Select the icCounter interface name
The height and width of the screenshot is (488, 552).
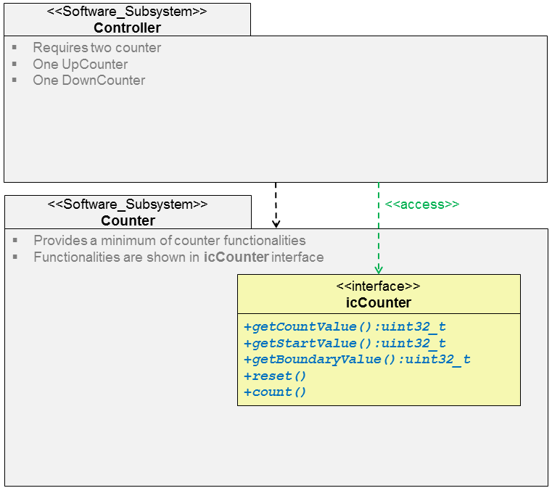click(x=379, y=302)
